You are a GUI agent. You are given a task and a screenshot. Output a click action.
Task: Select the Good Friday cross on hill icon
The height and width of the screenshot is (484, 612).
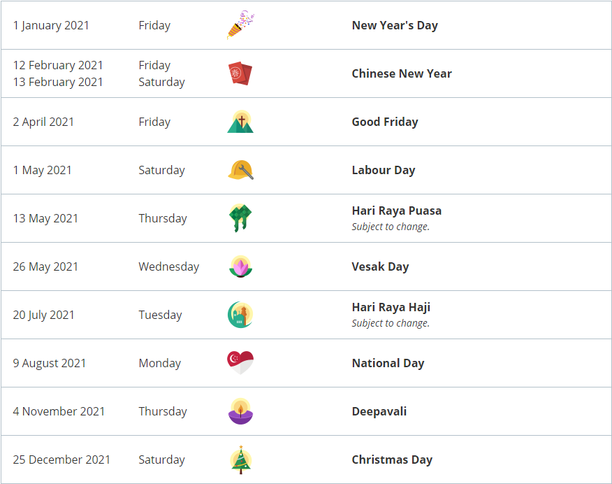(x=240, y=122)
